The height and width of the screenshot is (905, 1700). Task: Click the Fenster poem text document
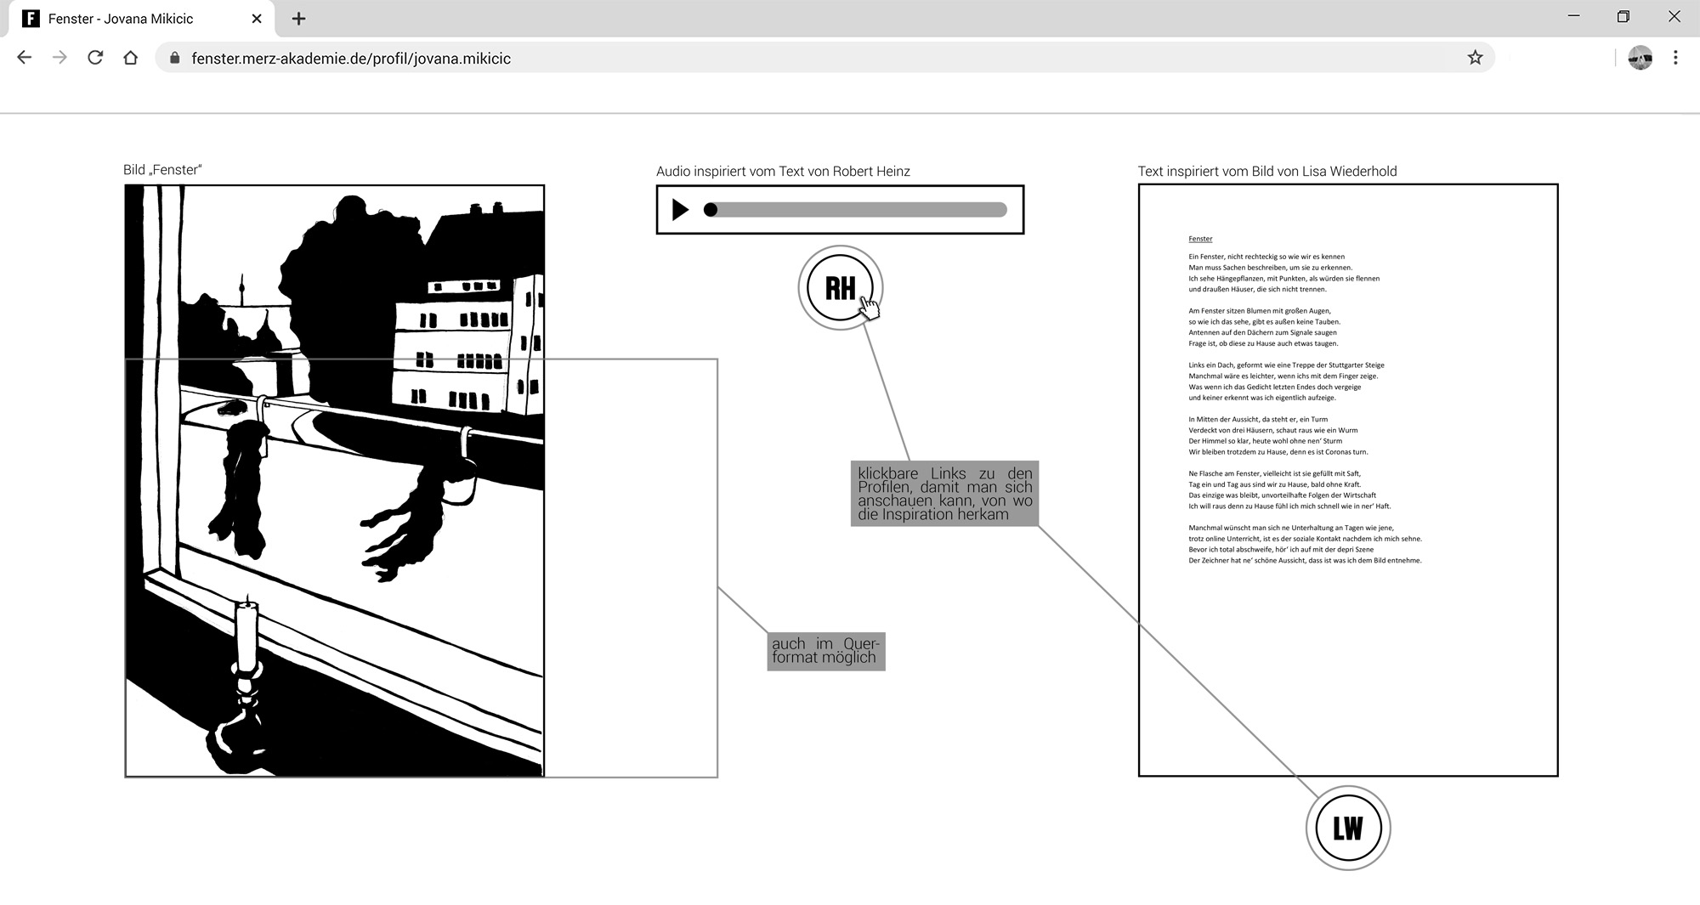click(x=1348, y=480)
